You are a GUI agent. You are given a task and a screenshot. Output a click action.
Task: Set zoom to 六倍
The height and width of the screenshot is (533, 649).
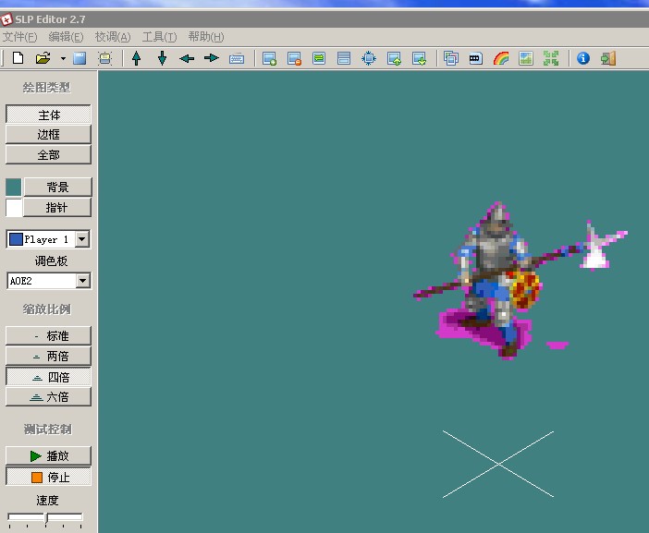(x=48, y=397)
